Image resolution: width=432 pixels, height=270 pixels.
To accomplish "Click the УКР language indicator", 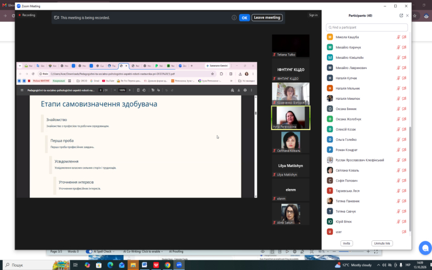I will click(x=408, y=265).
